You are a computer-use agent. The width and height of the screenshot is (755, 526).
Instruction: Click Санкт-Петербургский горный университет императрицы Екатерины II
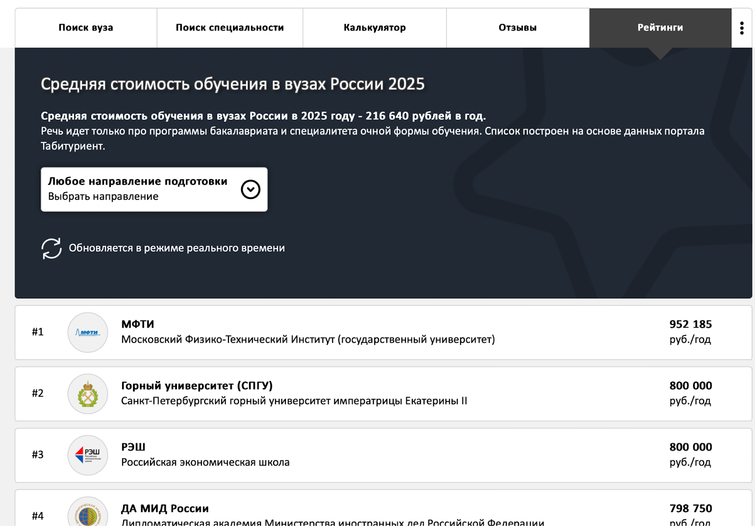[x=294, y=401]
